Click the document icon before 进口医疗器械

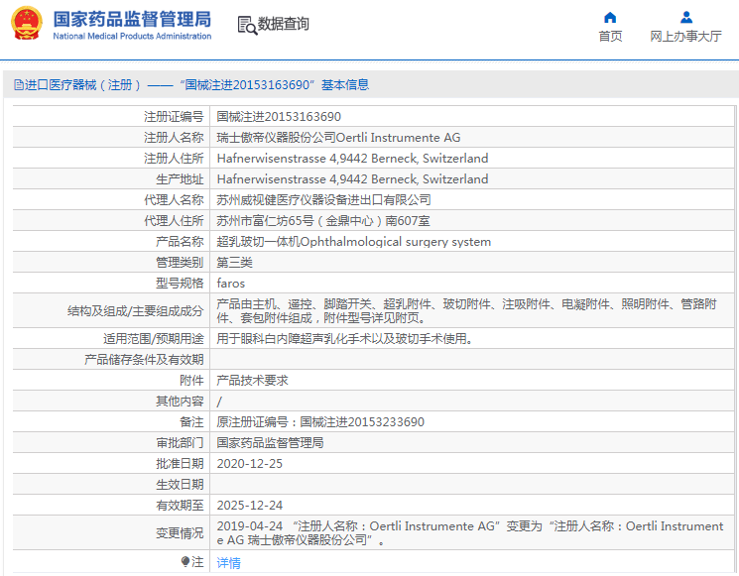coord(19,85)
